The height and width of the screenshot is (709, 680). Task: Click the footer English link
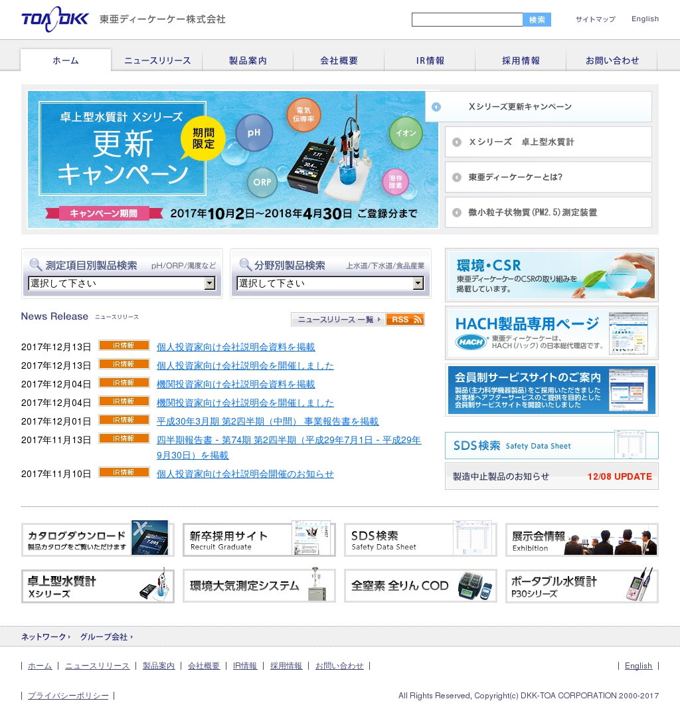coord(638,666)
